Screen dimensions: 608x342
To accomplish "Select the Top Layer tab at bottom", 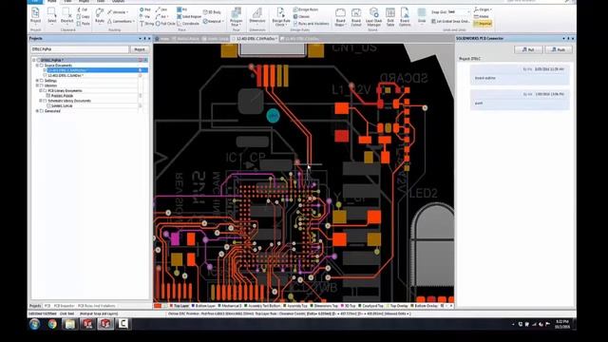I will pyautogui.click(x=180, y=306).
